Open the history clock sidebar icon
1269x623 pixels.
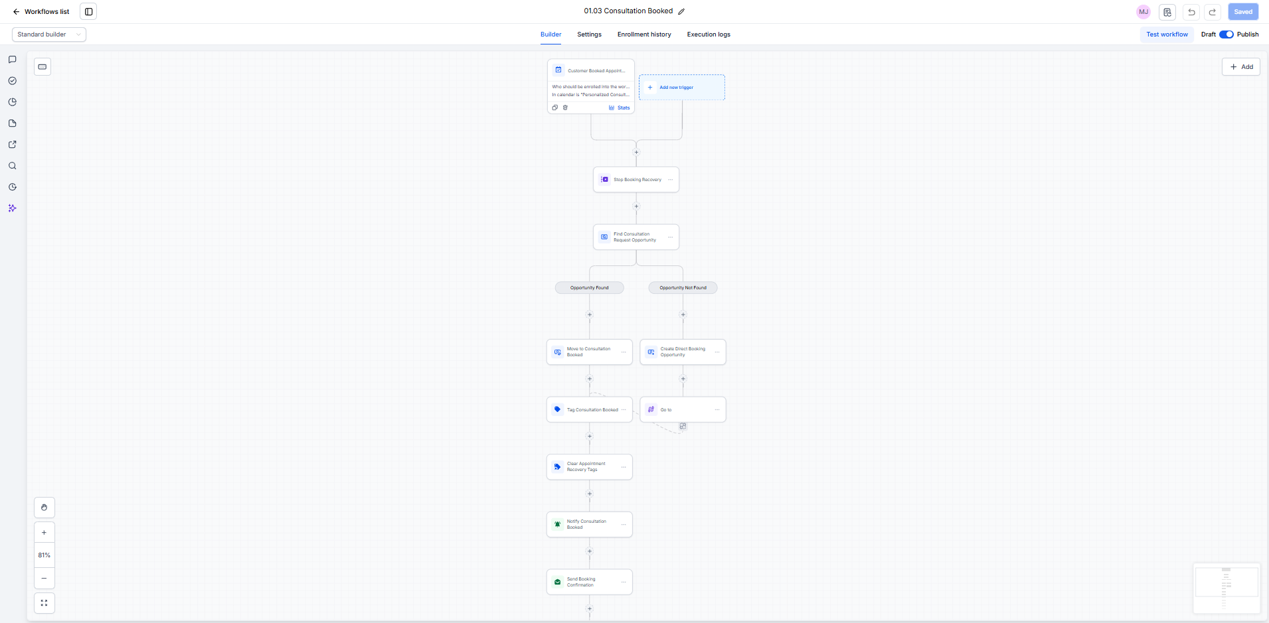tap(12, 187)
